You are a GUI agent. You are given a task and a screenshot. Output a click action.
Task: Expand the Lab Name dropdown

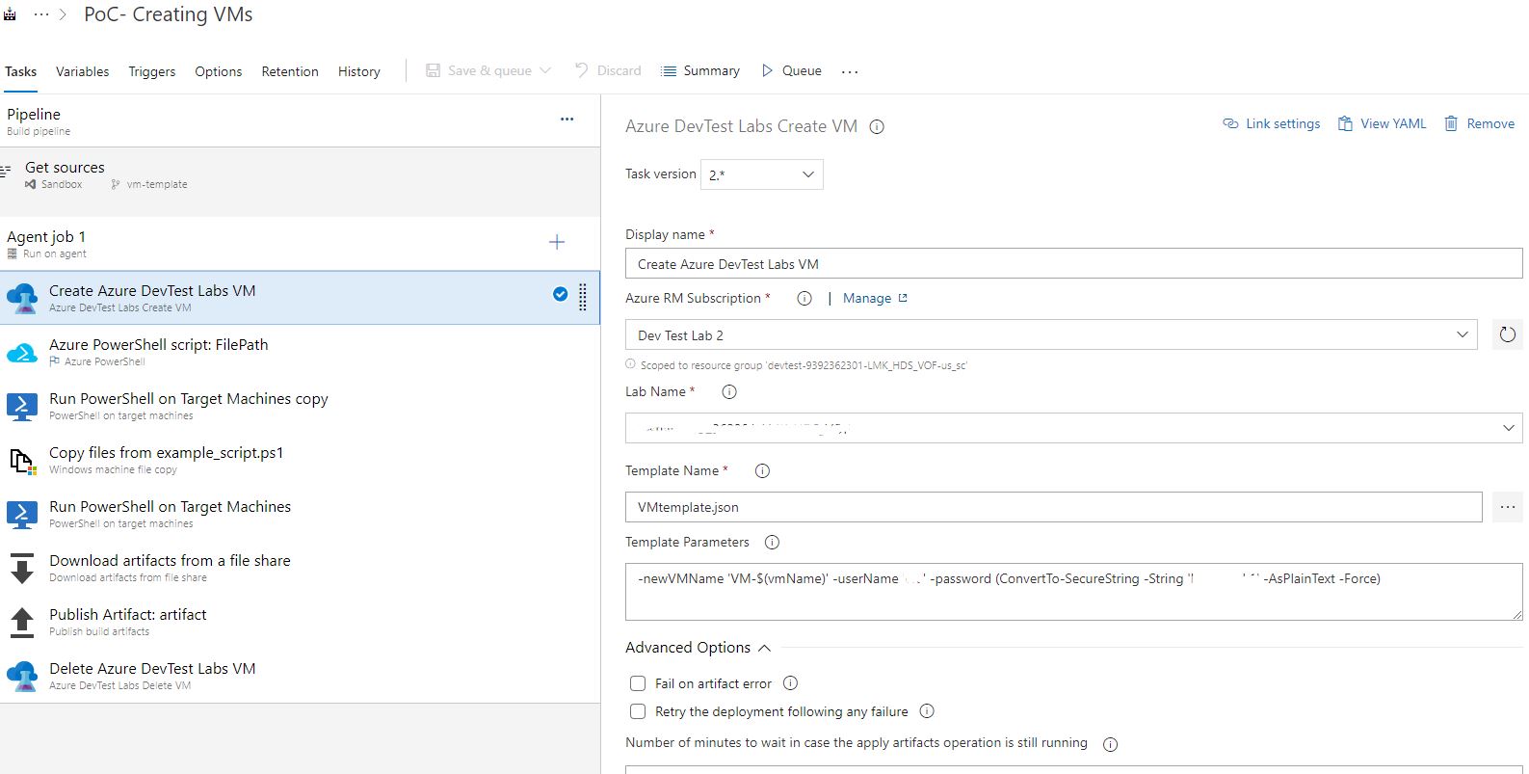pos(1073,428)
